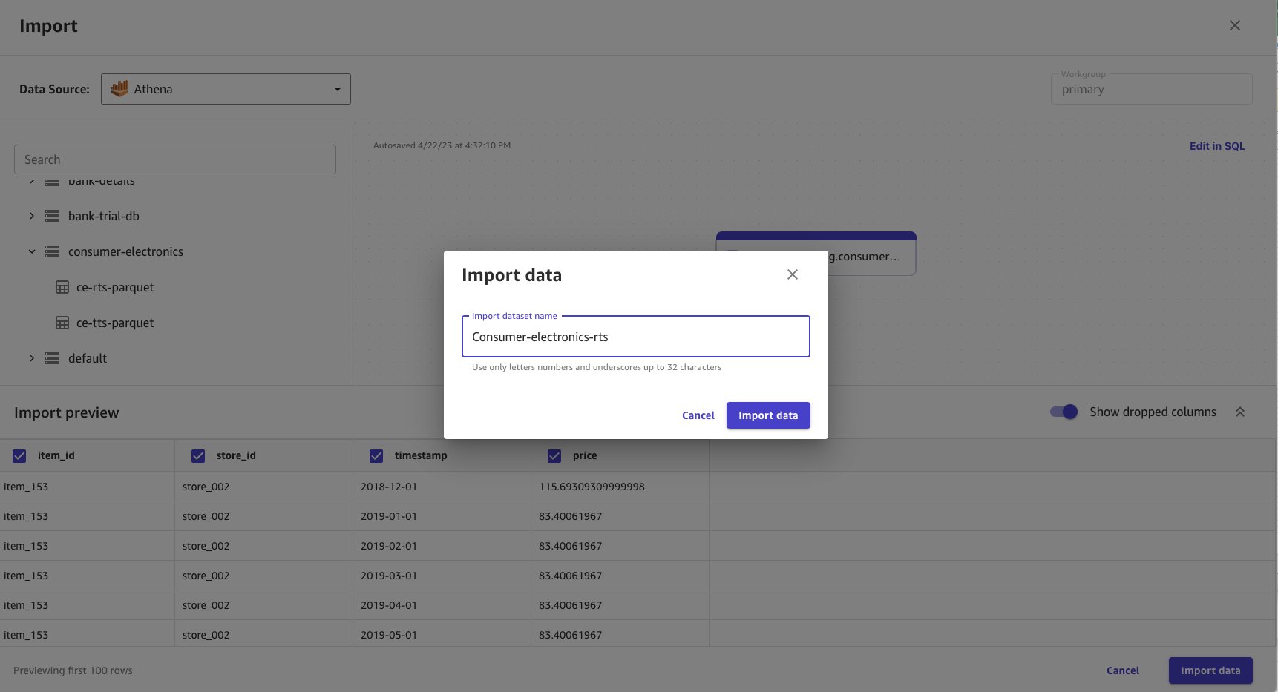1278x692 pixels.
Task: Cancel the Import data dialog
Action: click(698, 415)
